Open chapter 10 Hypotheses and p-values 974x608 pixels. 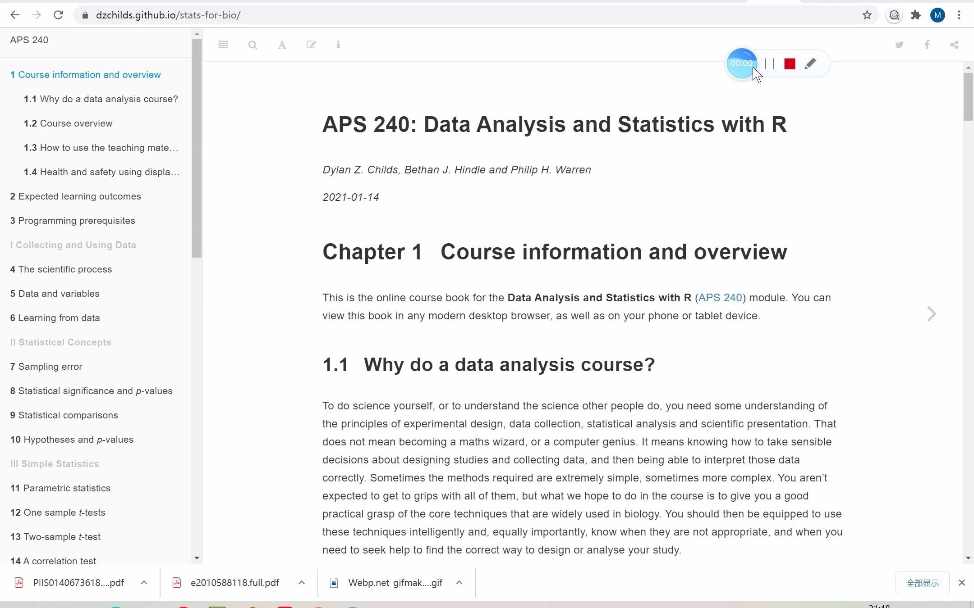point(72,440)
